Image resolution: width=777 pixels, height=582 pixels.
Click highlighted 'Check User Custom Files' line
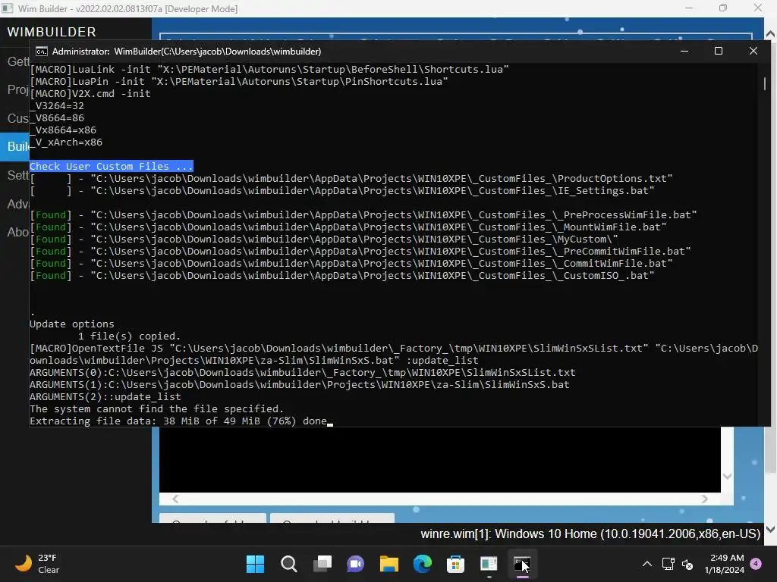(111, 166)
